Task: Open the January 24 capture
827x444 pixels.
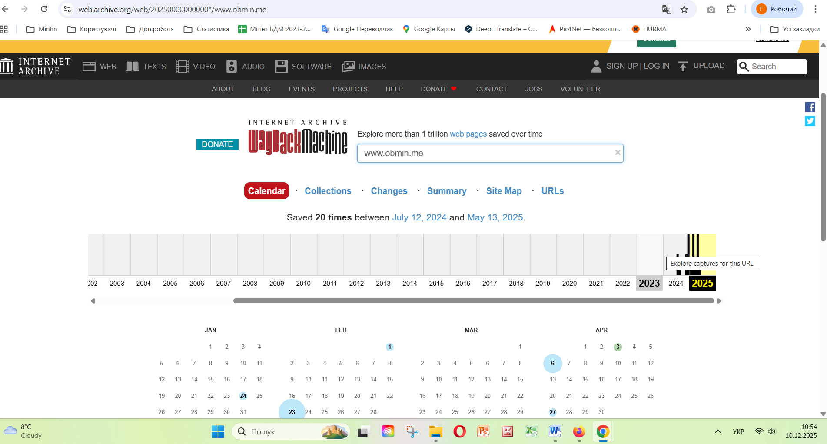Action: pyautogui.click(x=243, y=396)
